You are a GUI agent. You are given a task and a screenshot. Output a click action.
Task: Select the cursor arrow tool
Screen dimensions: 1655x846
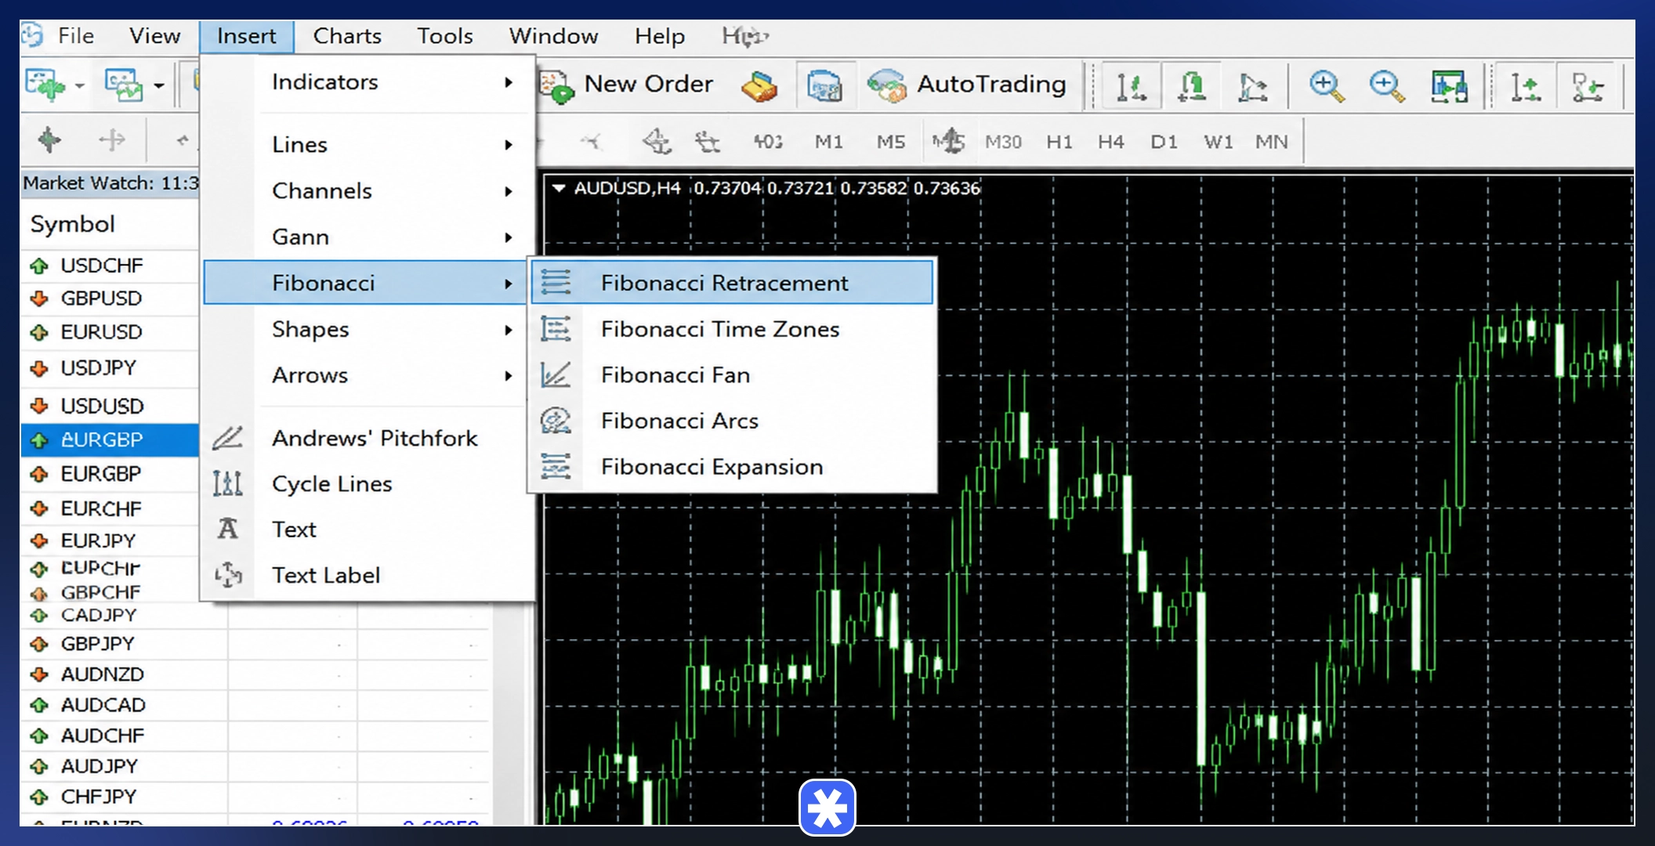[x=49, y=140]
